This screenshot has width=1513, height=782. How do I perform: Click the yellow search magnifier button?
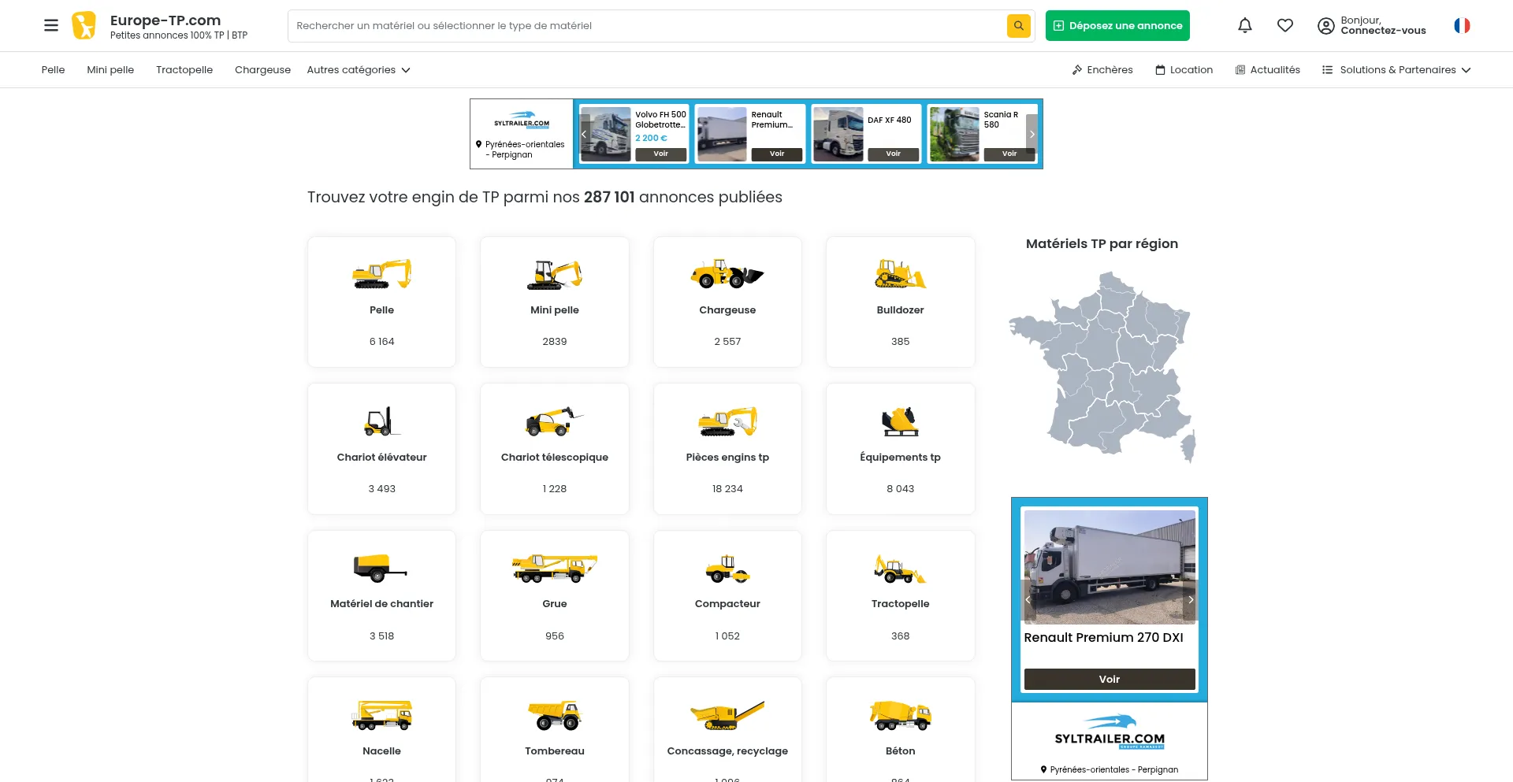tap(1018, 26)
